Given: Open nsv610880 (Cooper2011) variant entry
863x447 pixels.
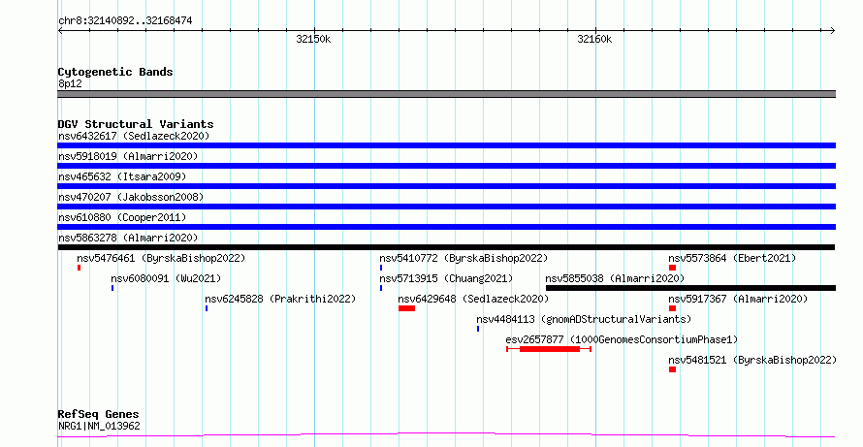Looking at the screenshot, I should (x=122, y=217).
